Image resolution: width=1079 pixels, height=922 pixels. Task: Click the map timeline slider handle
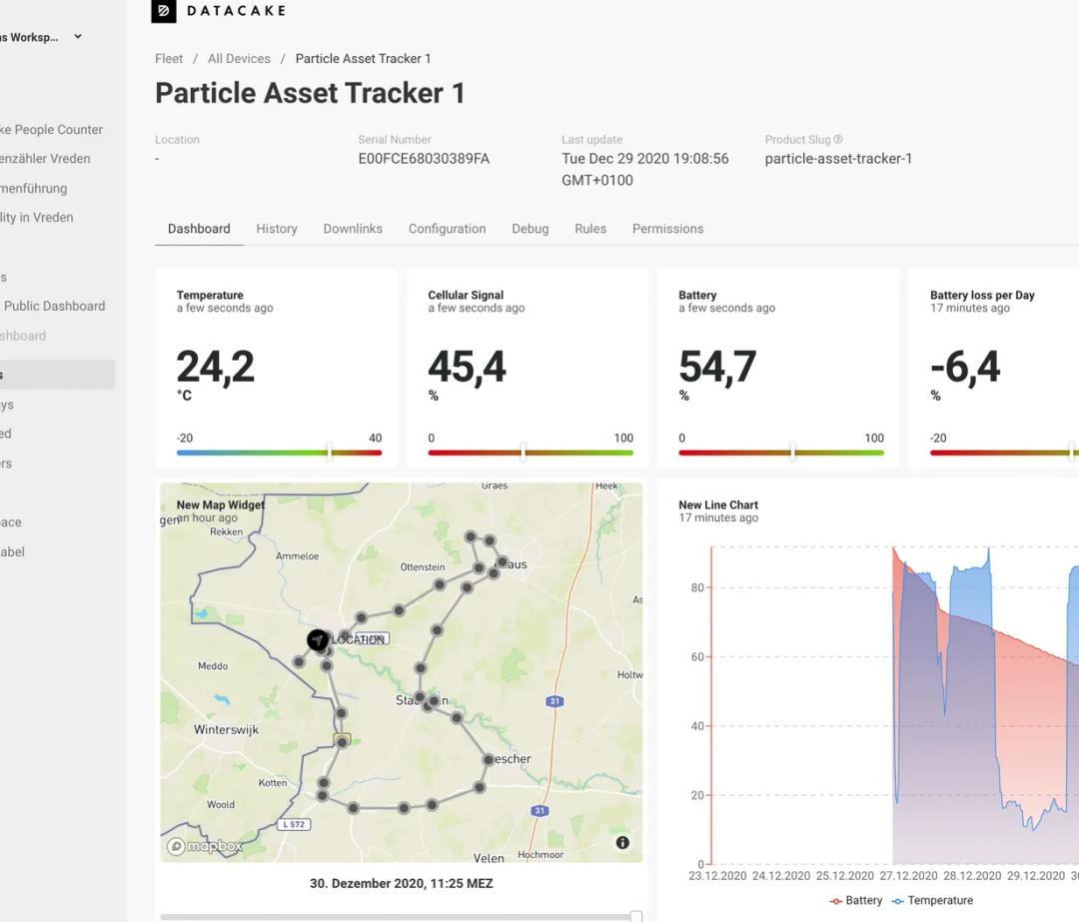[x=635, y=916]
